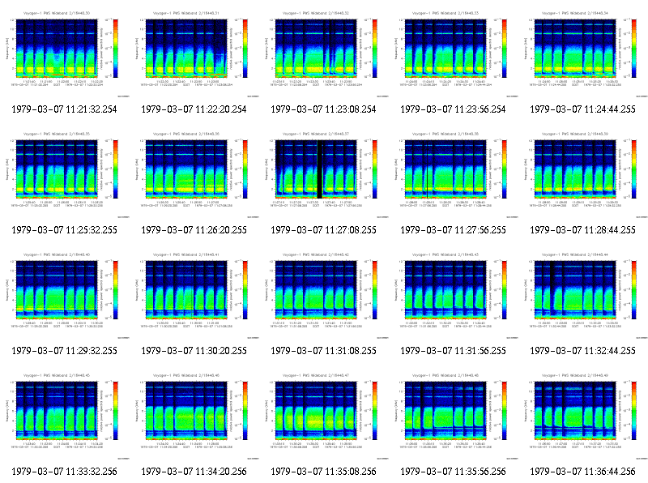Image resolution: width=648 pixels, height=483 pixels.
Task: Click the caption 1979-03-07 11:25:32.255
Action: point(64,230)
